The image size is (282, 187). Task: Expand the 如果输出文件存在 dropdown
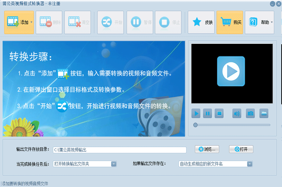tap(250, 164)
